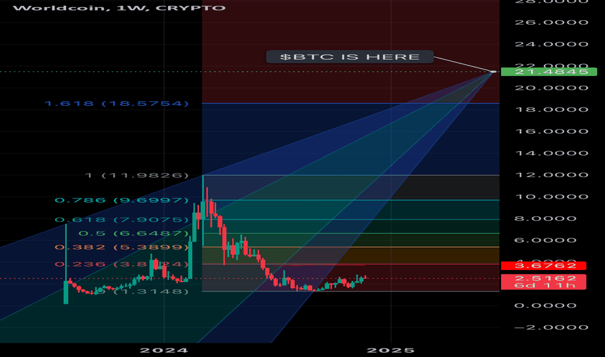The height and width of the screenshot is (357, 605).
Task: Click the 12.0000 price axis label
Action: pos(551,175)
